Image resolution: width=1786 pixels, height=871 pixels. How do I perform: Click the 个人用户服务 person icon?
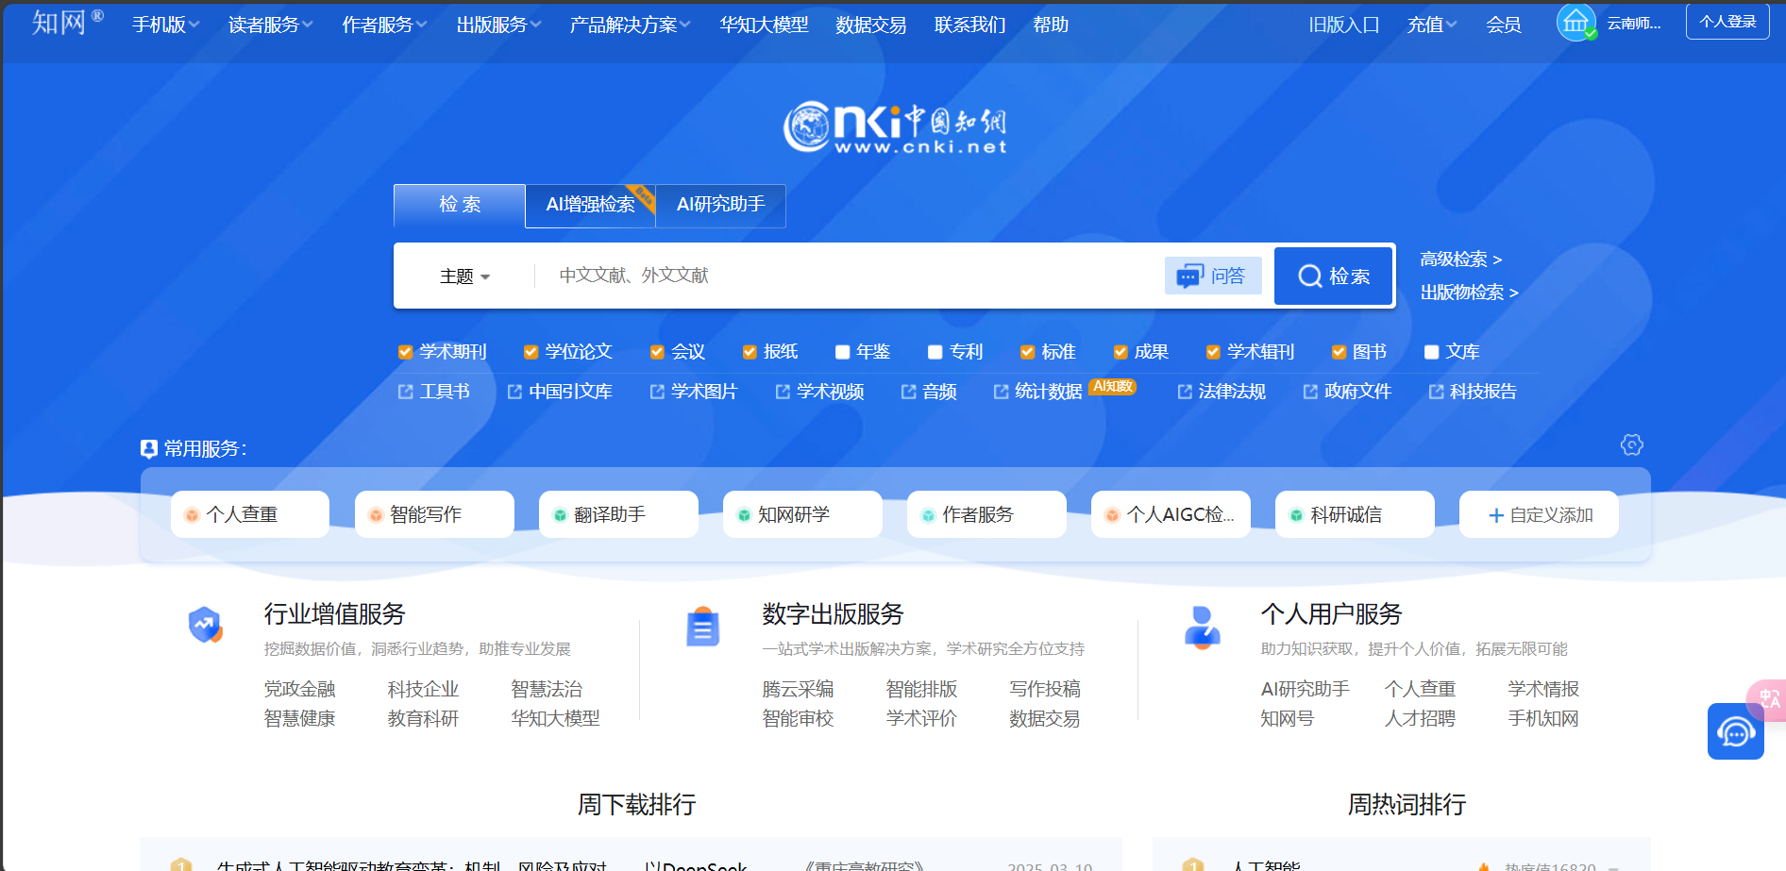pos(1202,627)
